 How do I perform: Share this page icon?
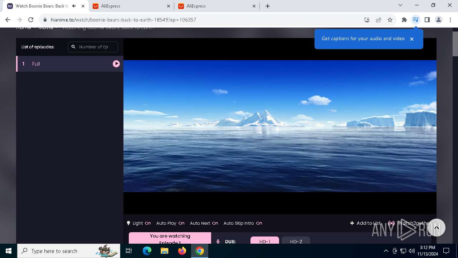pyautogui.click(x=379, y=20)
